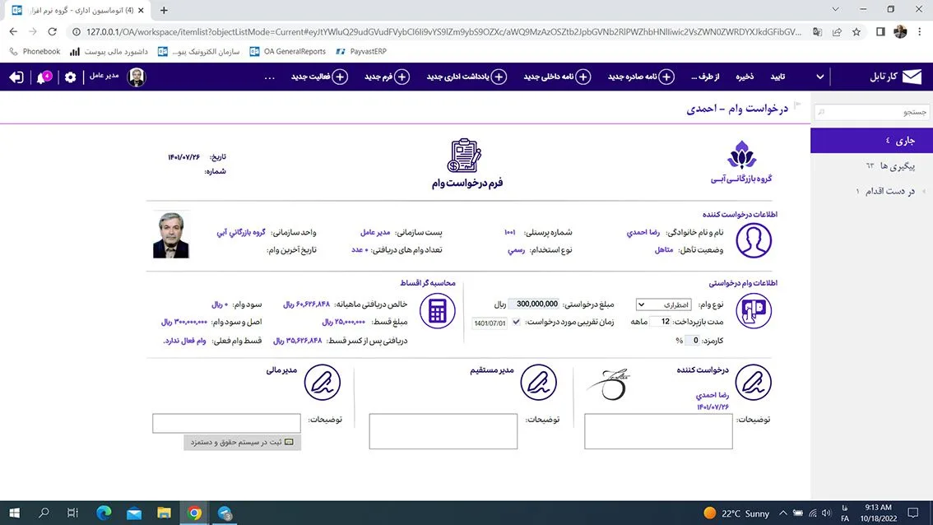Open the نوع وام loan type dropdown
The image size is (933, 525).
coord(664,304)
